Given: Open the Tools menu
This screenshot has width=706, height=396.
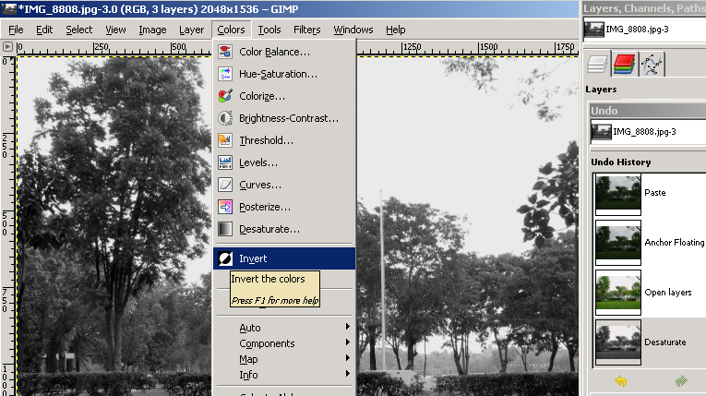Looking at the screenshot, I should pyautogui.click(x=269, y=30).
